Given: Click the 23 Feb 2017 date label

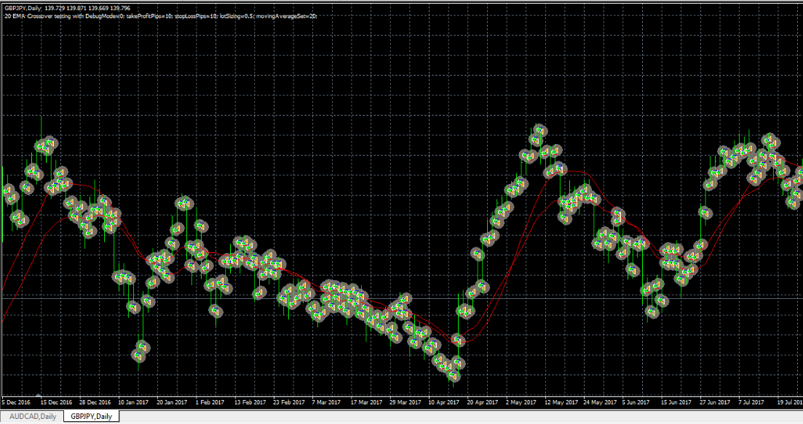Looking at the screenshot, I should [x=289, y=402].
